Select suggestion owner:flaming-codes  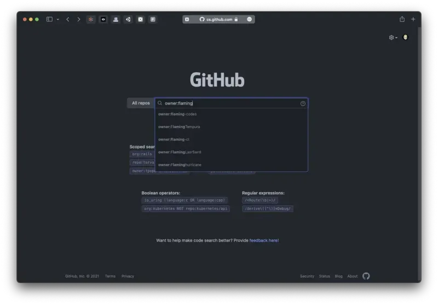pos(231,114)
